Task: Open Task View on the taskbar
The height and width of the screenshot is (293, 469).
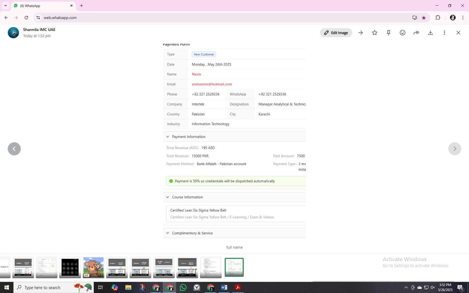Action: click(x=100, y=287)
